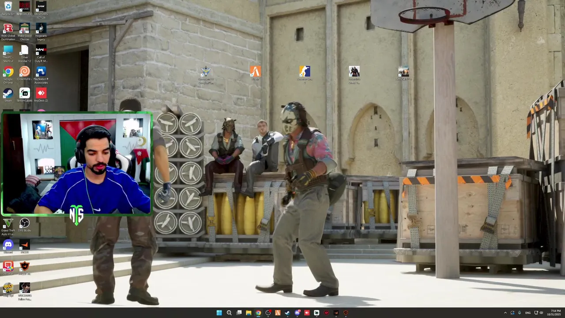Switch to Steam in the taskbar

click(287, 313)
